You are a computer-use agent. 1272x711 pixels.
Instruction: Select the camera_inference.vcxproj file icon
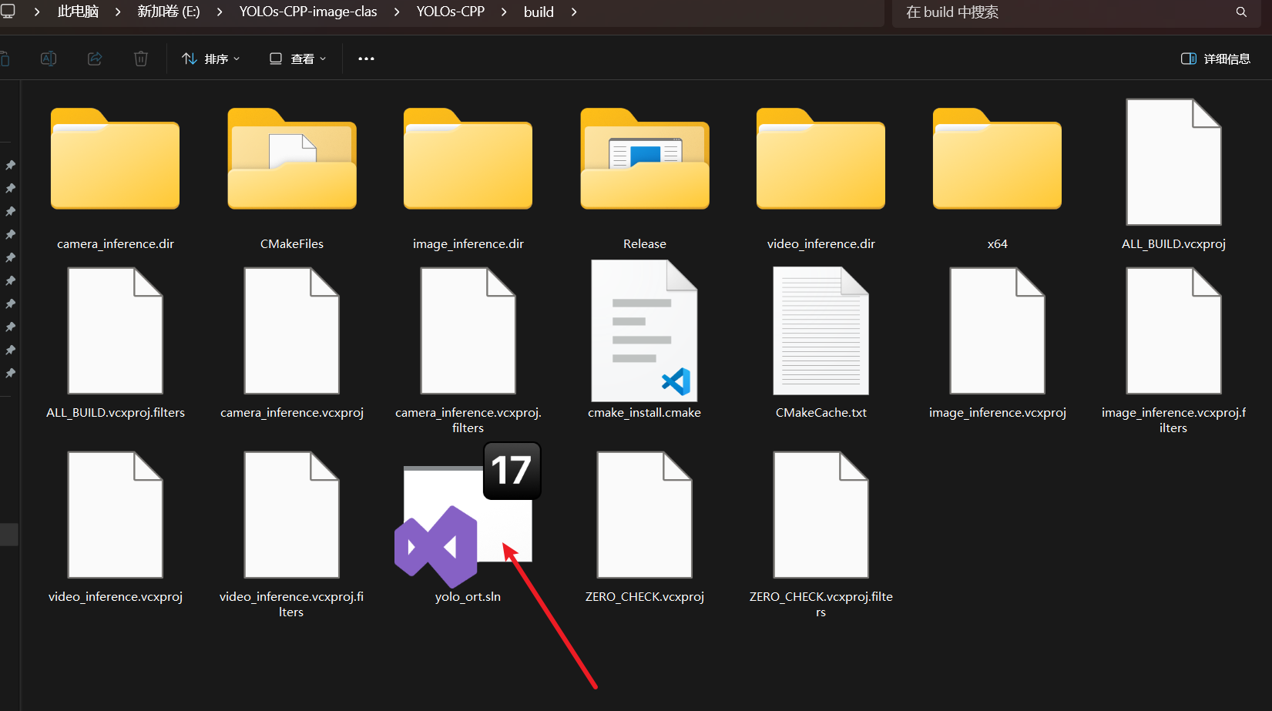292,330
